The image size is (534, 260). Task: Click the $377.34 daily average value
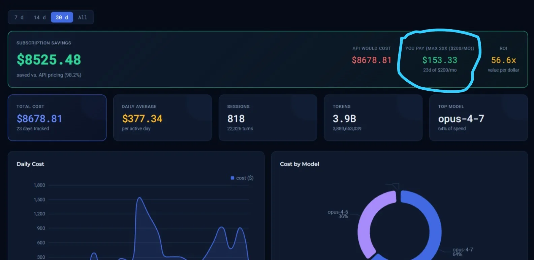coord(142,119)
